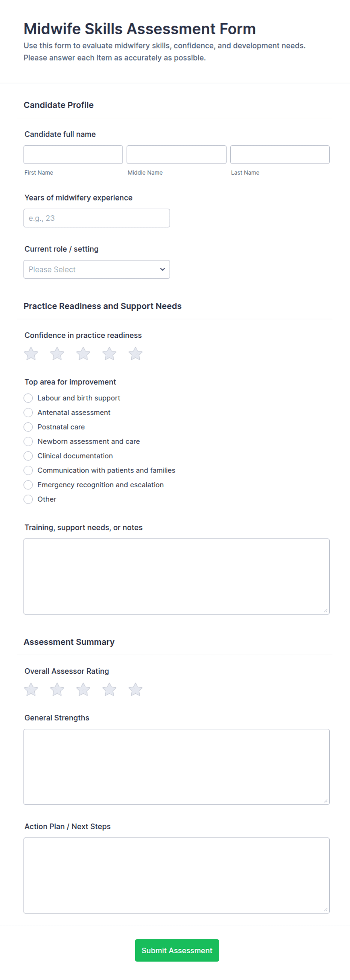This screenshot has width=350, height=980.
Task: Pick third star in Overall Assessor Rating
Action: [83, 689]
